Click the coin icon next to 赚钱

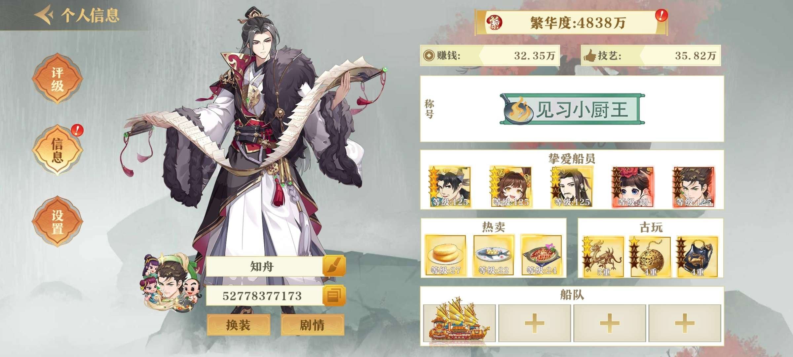(429, 56)
